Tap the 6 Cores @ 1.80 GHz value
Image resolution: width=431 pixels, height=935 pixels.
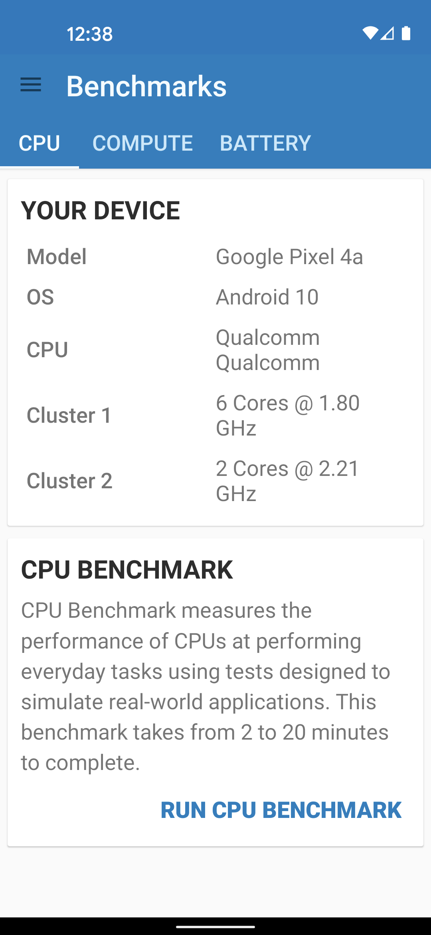click(x=287, y=415)
